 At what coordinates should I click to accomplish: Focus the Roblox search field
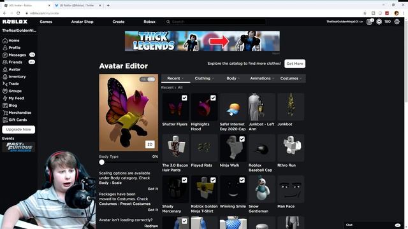pos(215,22)
